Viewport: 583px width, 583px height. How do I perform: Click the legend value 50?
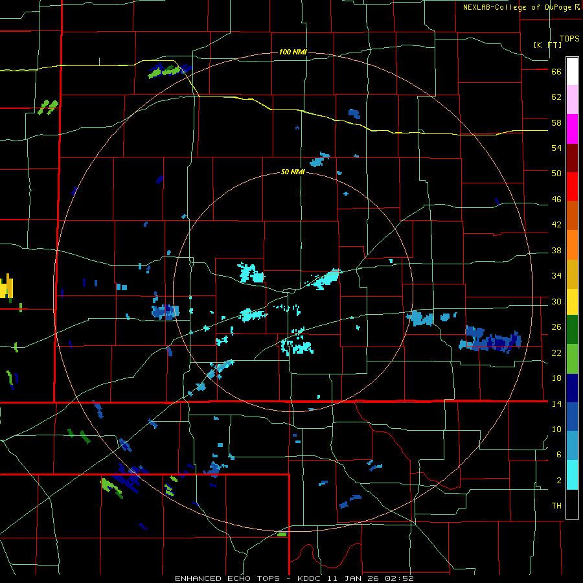click(x=556, y=173)
